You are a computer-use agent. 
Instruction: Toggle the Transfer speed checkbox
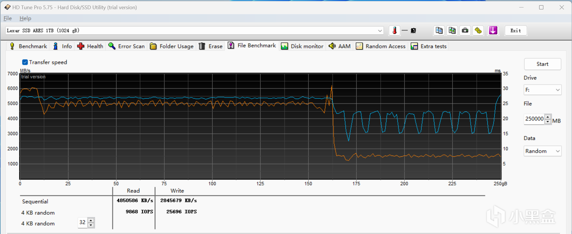click(x=25, y=62)
